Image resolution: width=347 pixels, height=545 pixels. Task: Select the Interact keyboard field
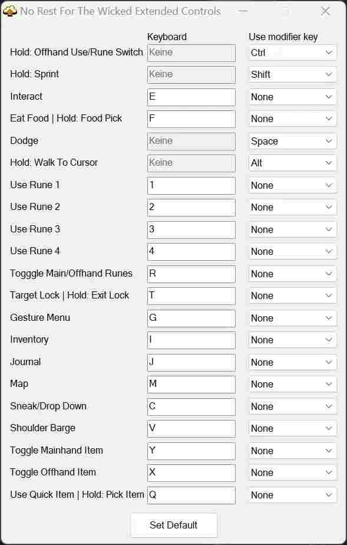(191, 97)
